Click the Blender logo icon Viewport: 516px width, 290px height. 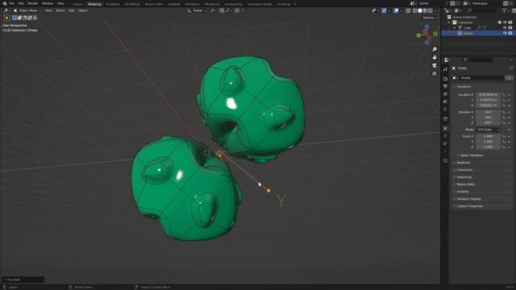[x=5, y=3]
